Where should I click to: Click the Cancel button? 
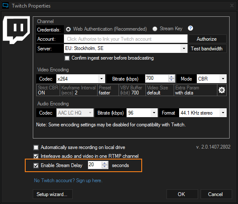216,194
